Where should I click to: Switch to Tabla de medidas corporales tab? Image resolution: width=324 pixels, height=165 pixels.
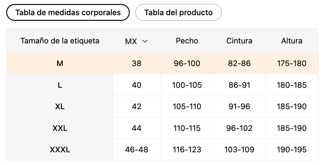pyautogui.click(x=68, y=12)
